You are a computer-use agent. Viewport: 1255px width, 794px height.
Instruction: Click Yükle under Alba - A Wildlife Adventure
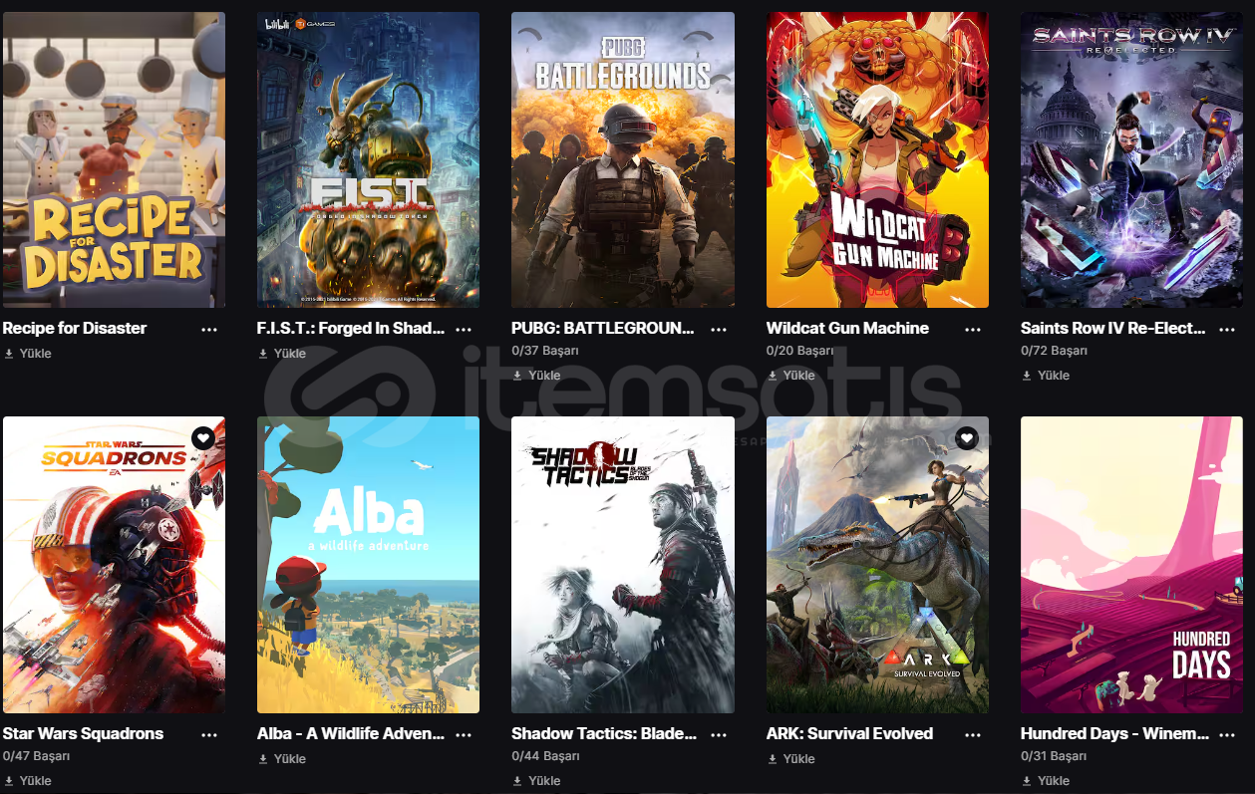tap(282, 759)
